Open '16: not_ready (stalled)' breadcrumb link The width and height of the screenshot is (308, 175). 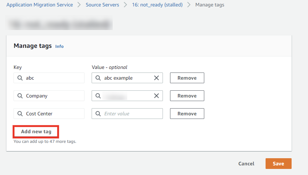pyautogui.click(x=157, y=5)
